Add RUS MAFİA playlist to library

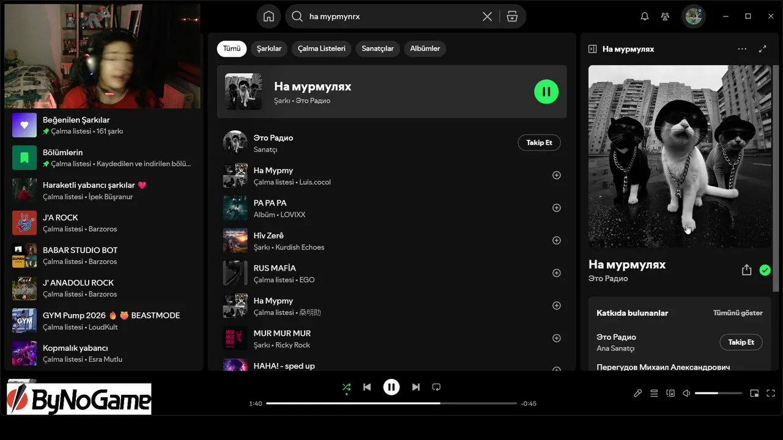(x=557, y=273)
